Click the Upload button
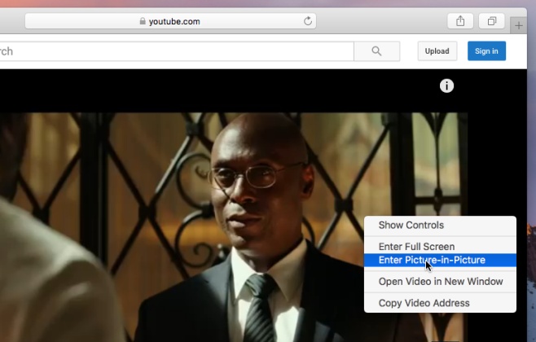The height and width of the screenshot is (342, 536). coord(437,51)
